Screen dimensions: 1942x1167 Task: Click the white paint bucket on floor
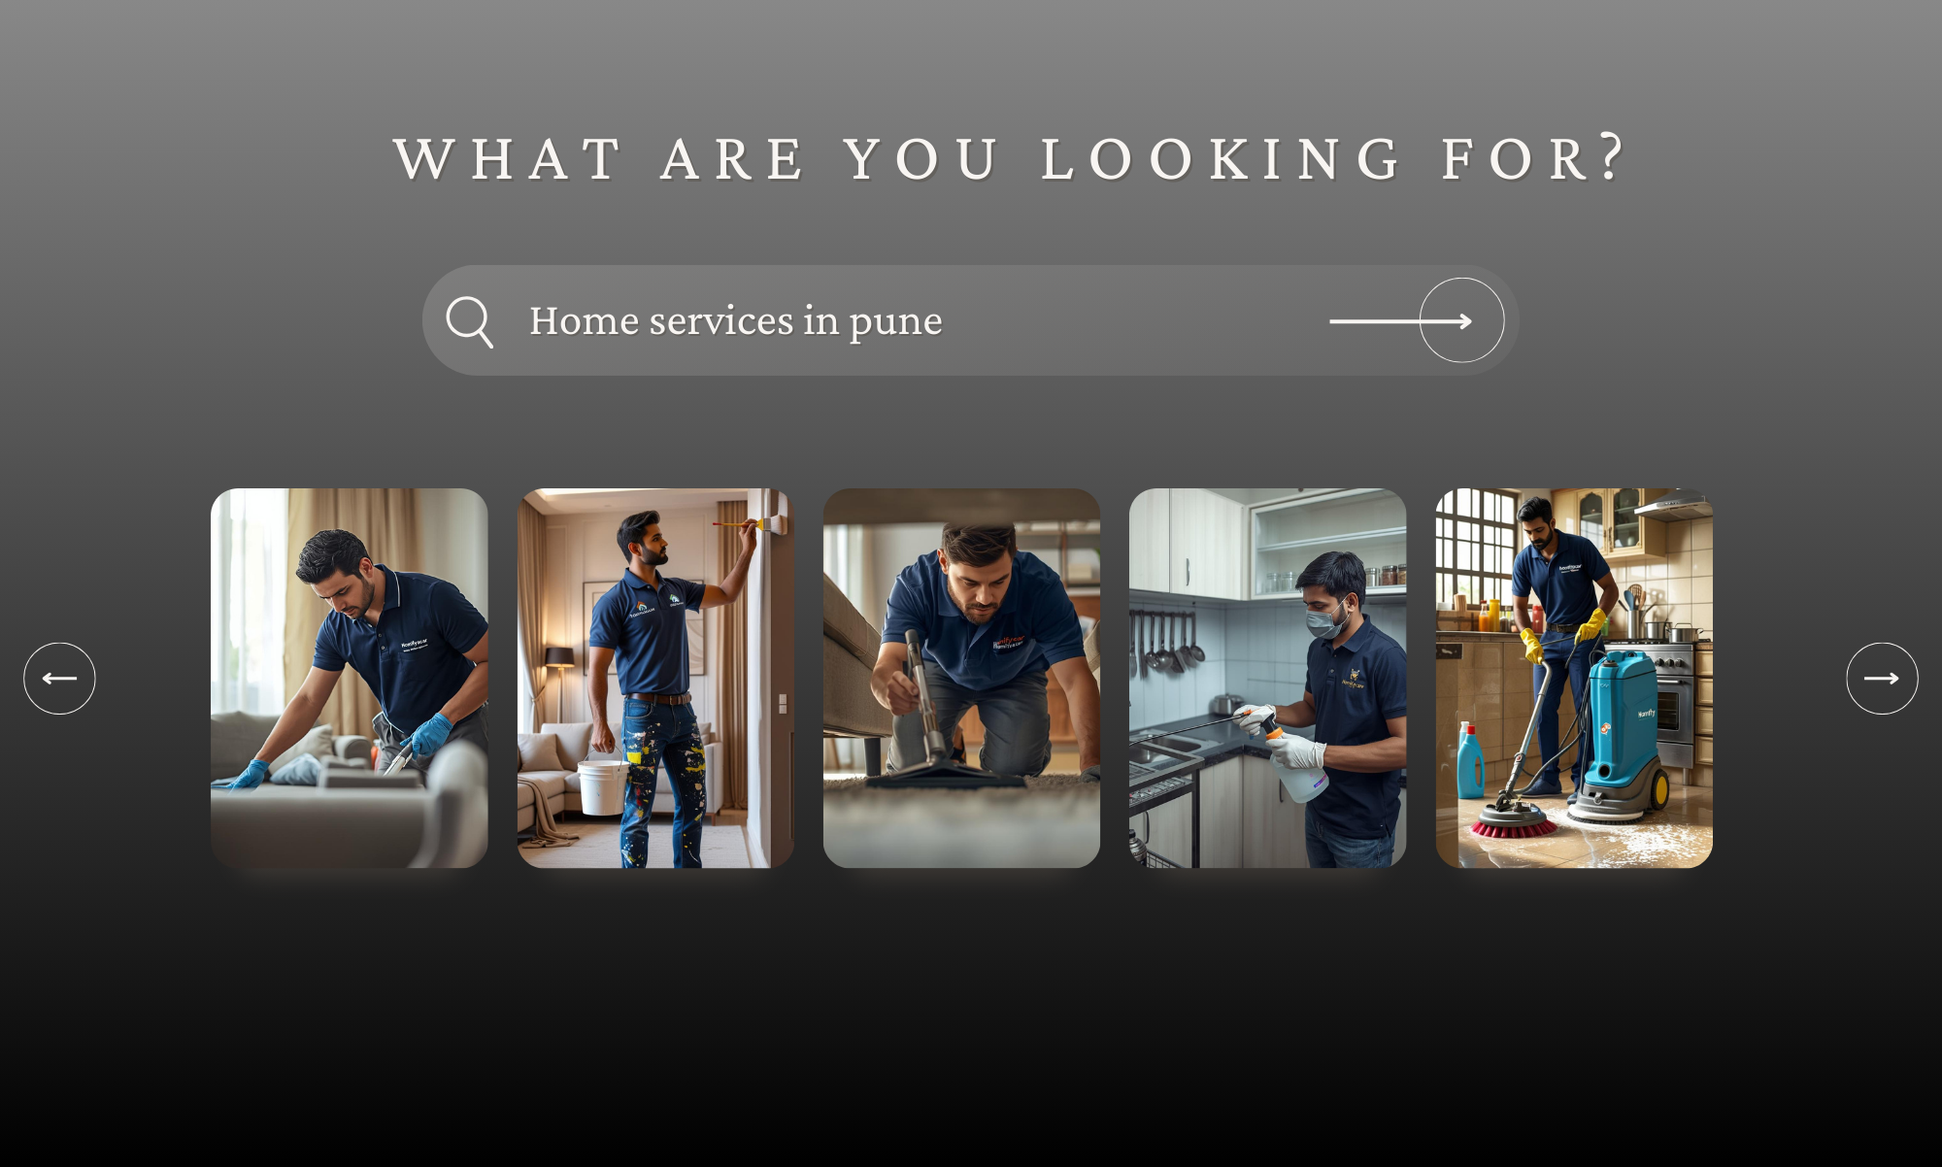click(602, 786)
